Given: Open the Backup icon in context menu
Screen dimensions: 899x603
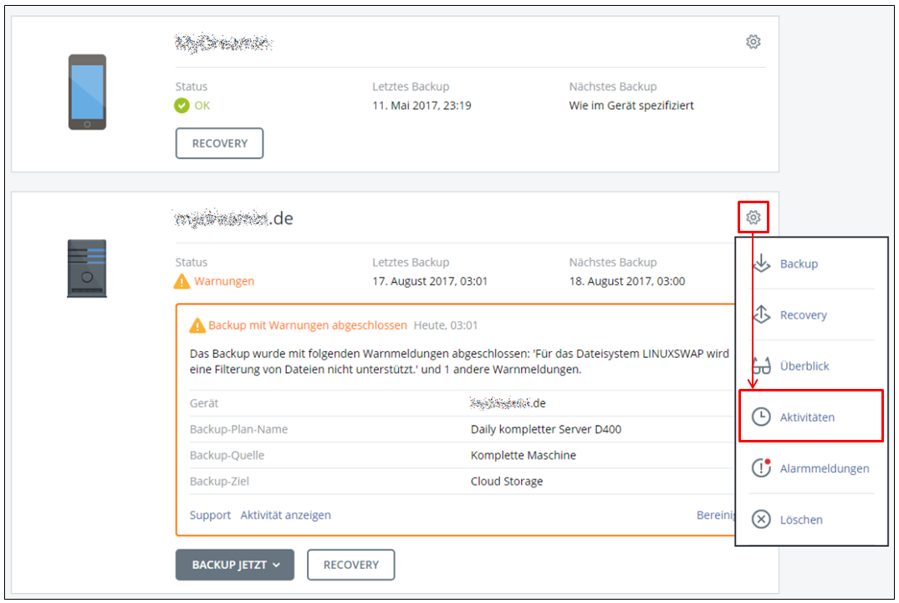Looking at the screenshot, I should (x=762, y=263).
